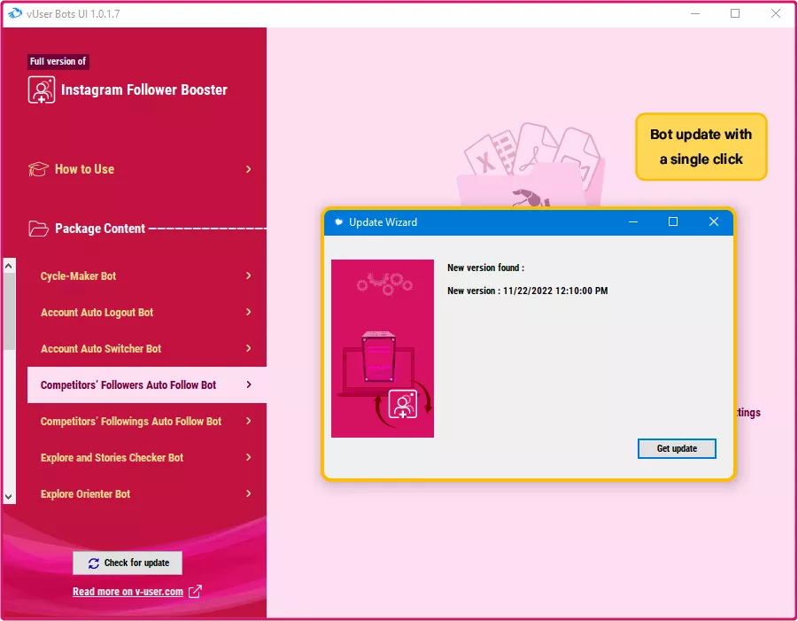798x621 pixels.
Task: Click the Check for update button
Action: coord(128,563)
